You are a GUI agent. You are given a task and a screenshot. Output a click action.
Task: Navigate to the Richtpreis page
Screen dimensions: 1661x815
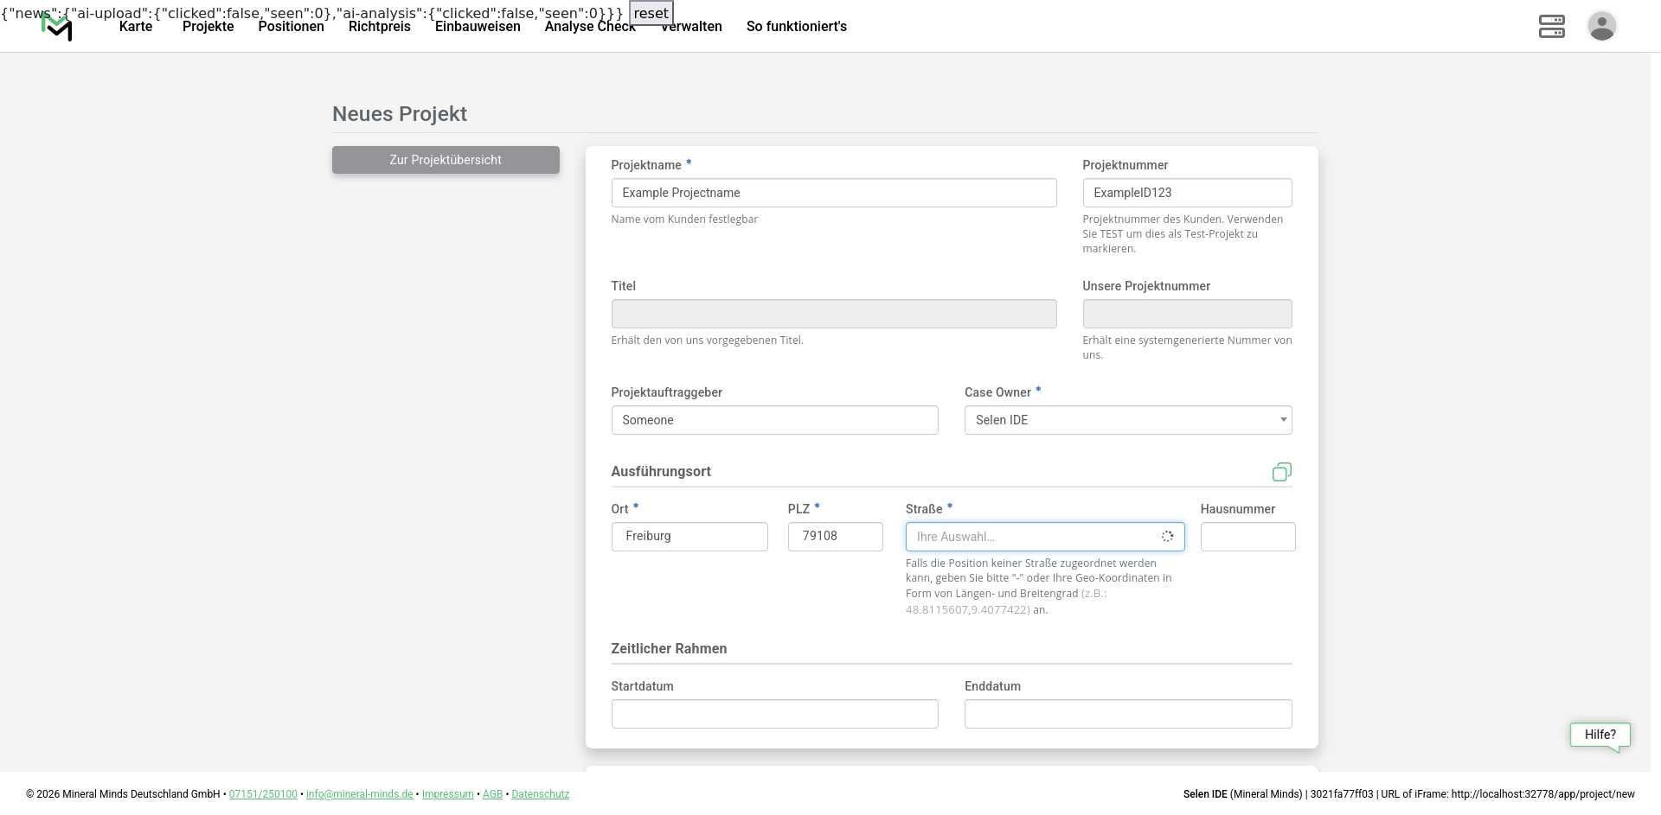coord(379,27)
